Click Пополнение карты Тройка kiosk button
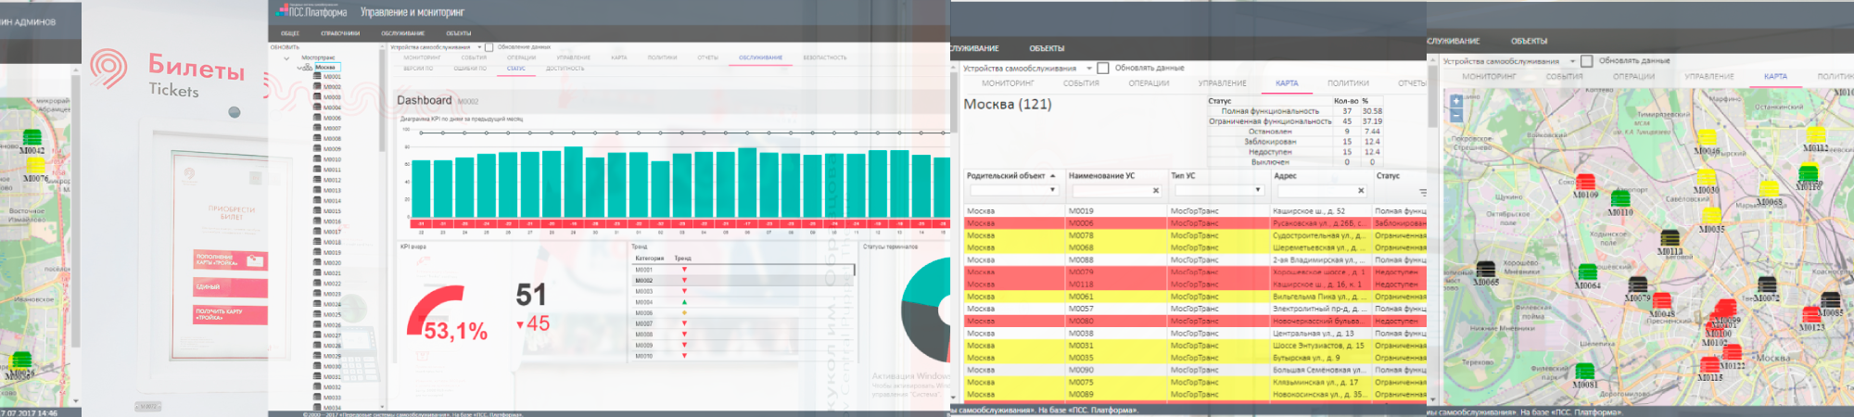 point(231,260)
